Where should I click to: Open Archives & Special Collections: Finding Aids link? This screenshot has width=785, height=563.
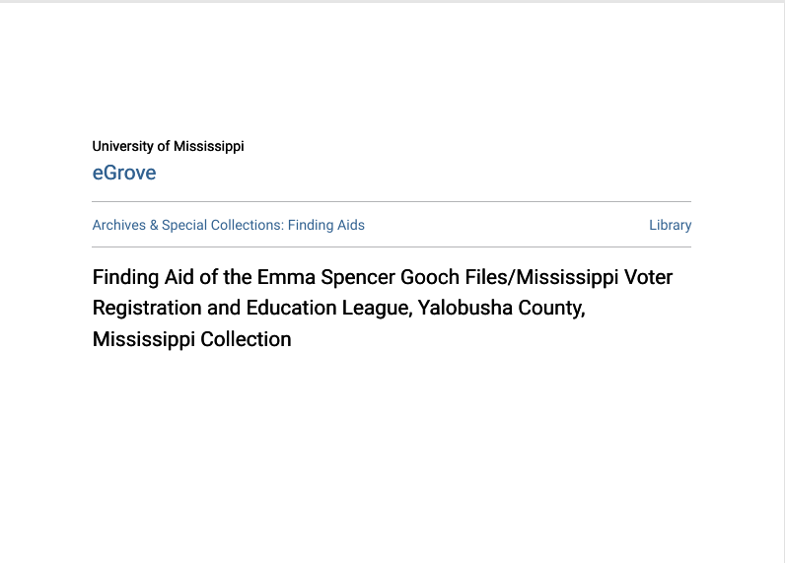click(228, 225)
